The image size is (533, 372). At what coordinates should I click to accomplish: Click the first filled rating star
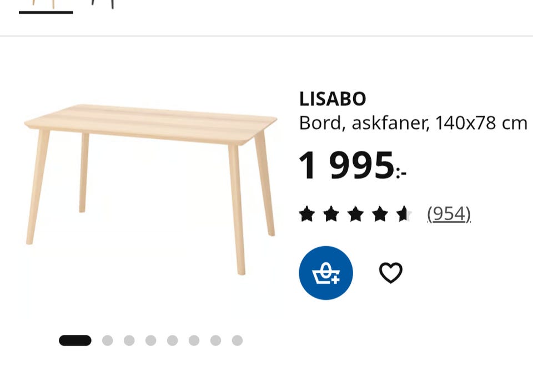point(306,214)
